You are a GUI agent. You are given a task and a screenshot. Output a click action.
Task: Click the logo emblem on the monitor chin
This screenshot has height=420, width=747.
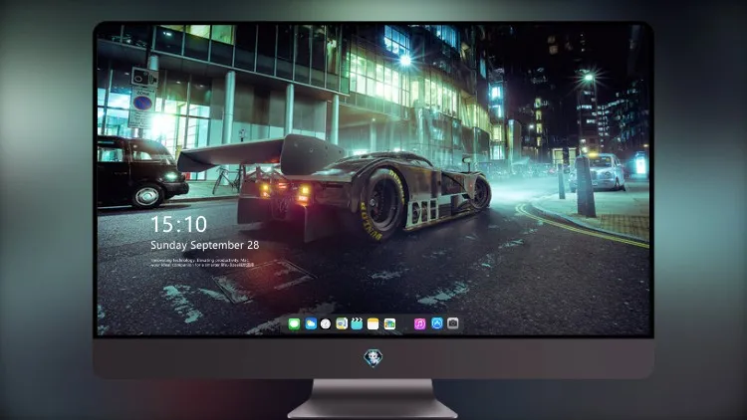click(x=373, y=357)
